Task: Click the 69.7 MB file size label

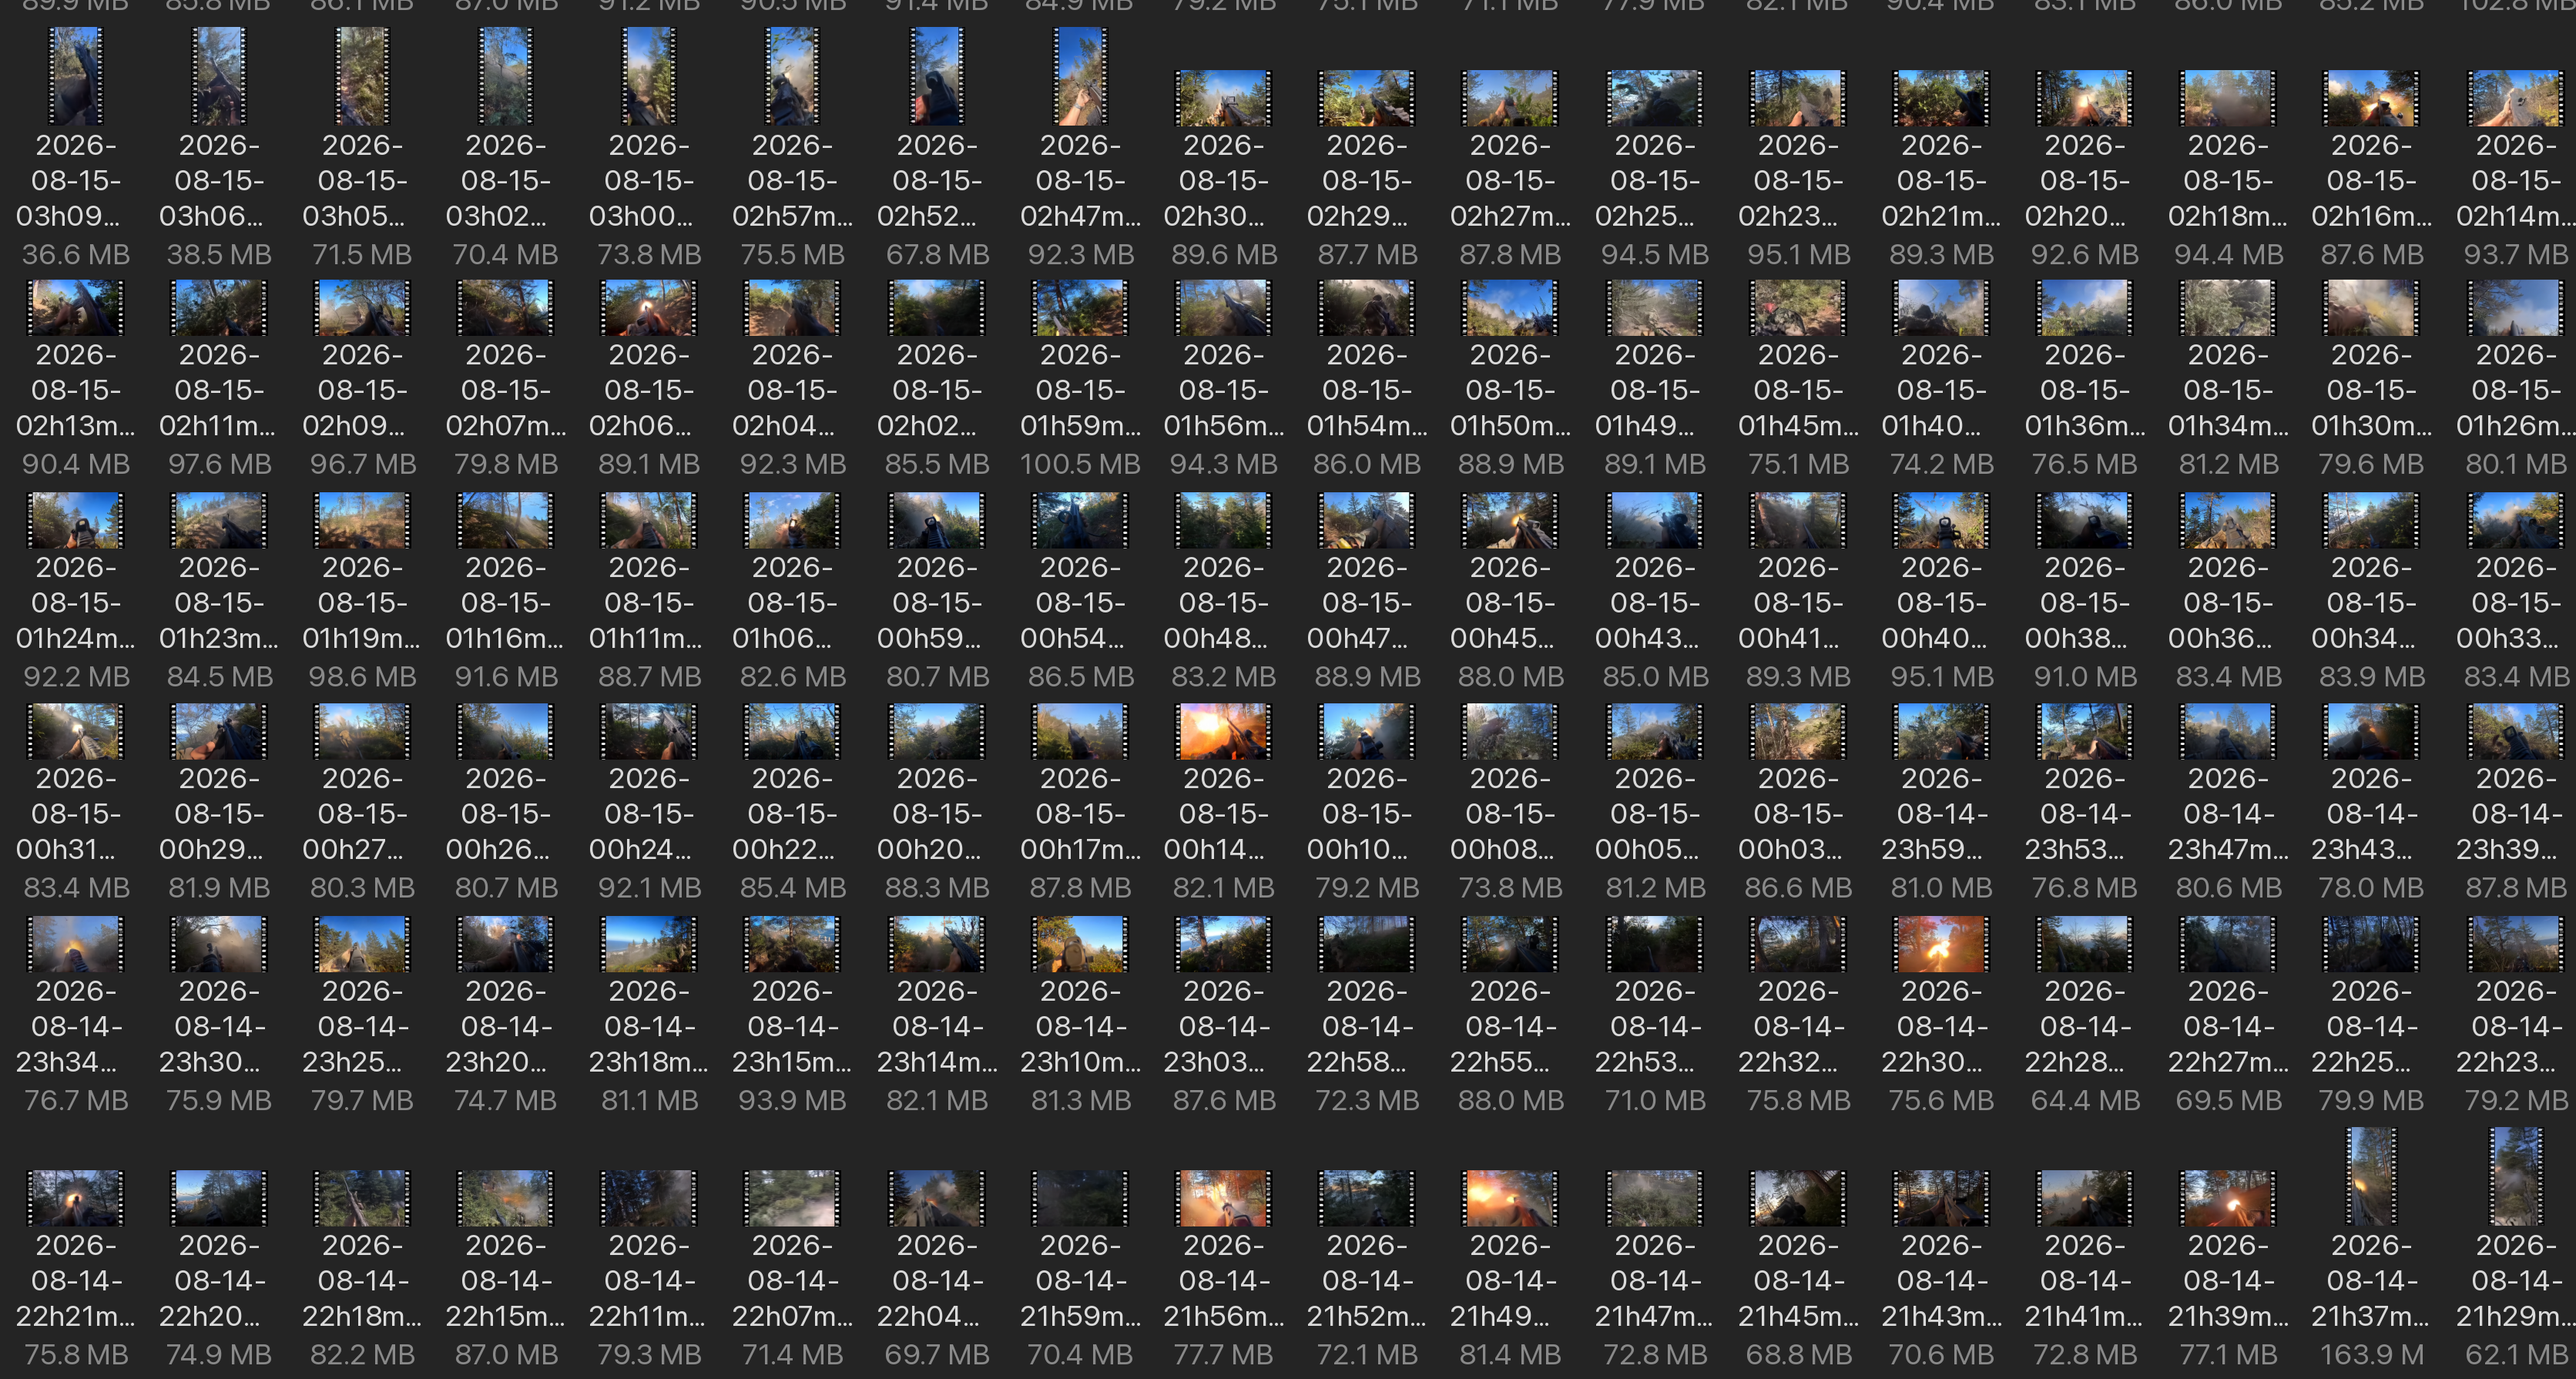Action: [937, 1355]
